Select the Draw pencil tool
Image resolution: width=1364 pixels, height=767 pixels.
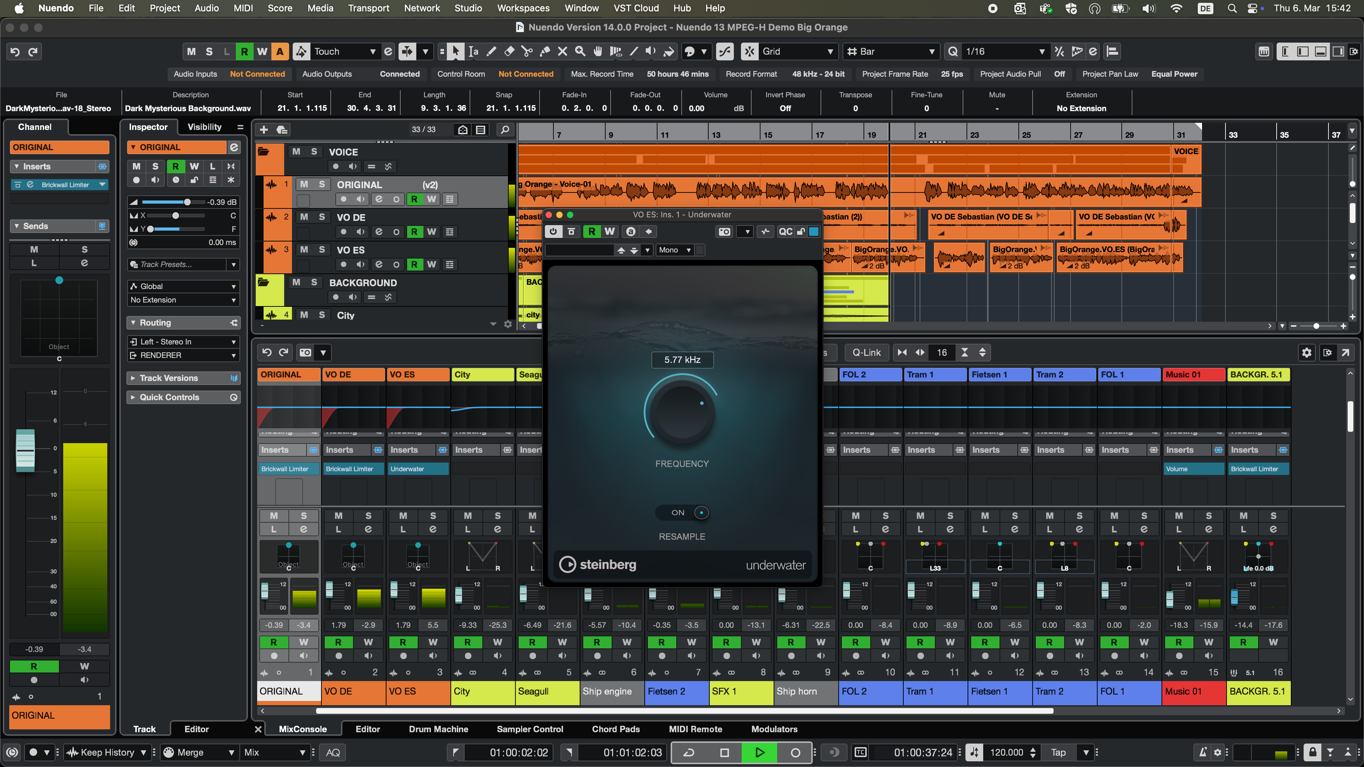pos(491,51)
